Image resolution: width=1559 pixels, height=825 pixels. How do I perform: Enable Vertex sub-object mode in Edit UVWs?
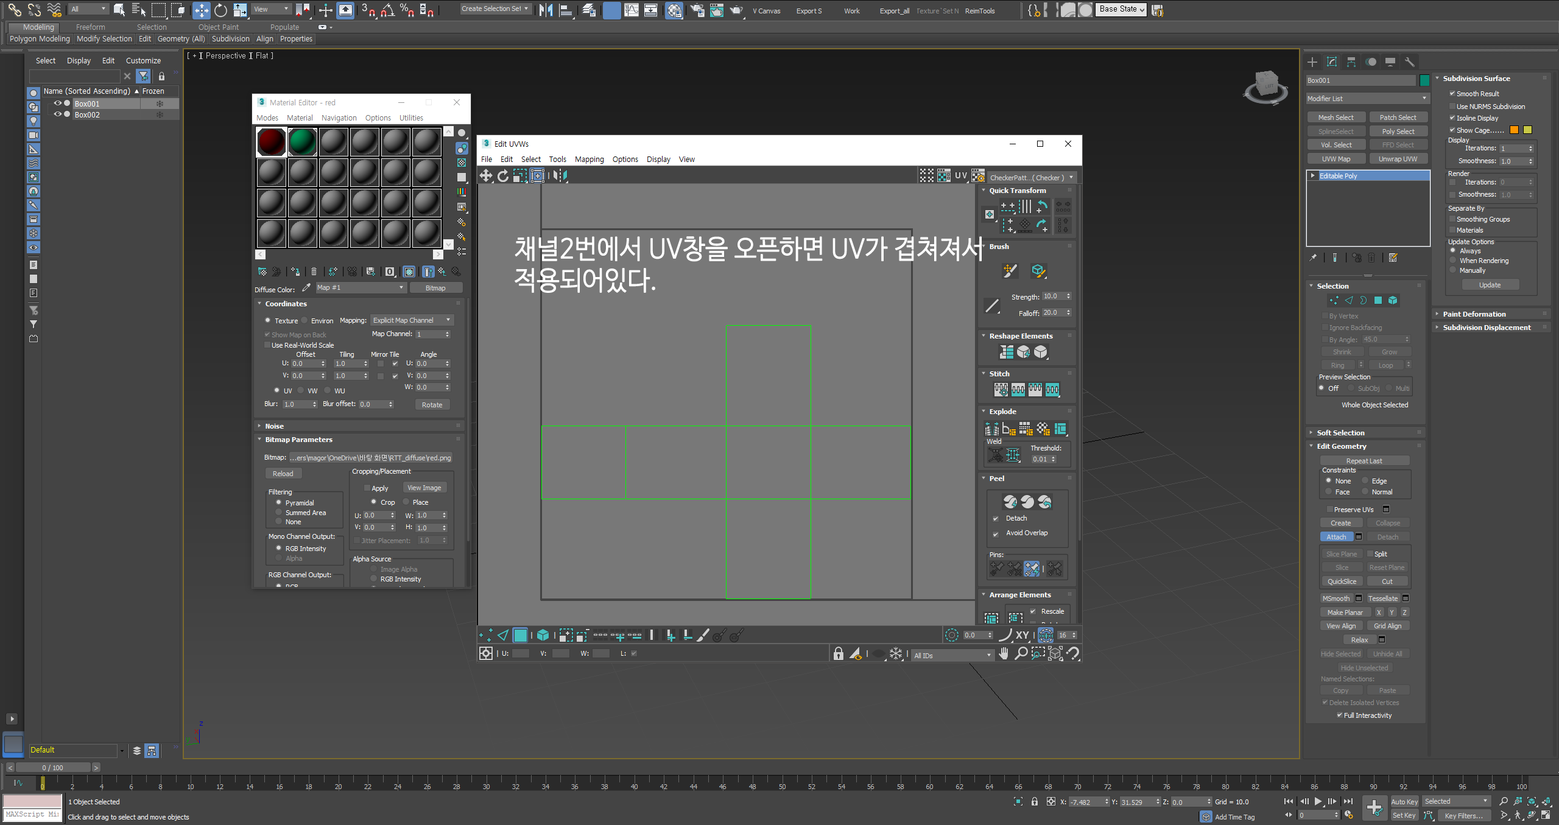click(486, 636)
